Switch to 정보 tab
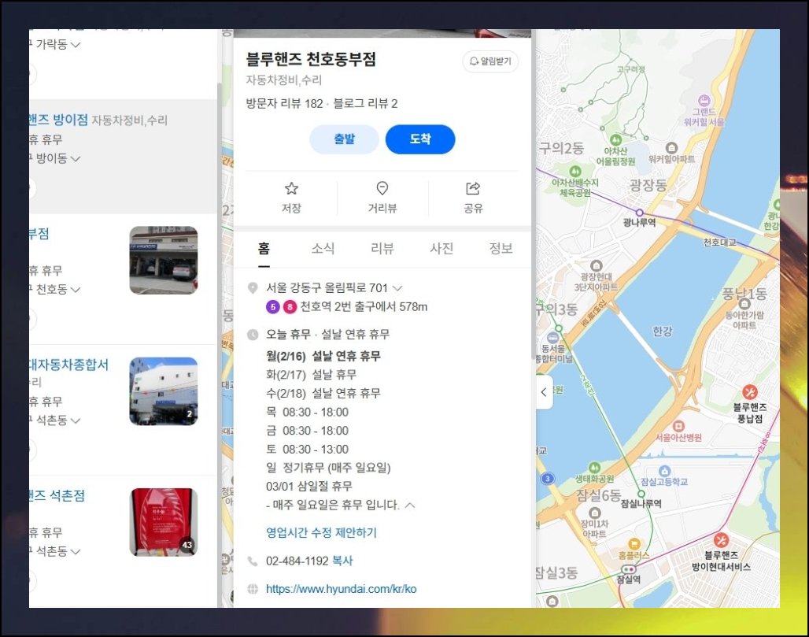This screenshot has width=809, height=637. (501, 249)
